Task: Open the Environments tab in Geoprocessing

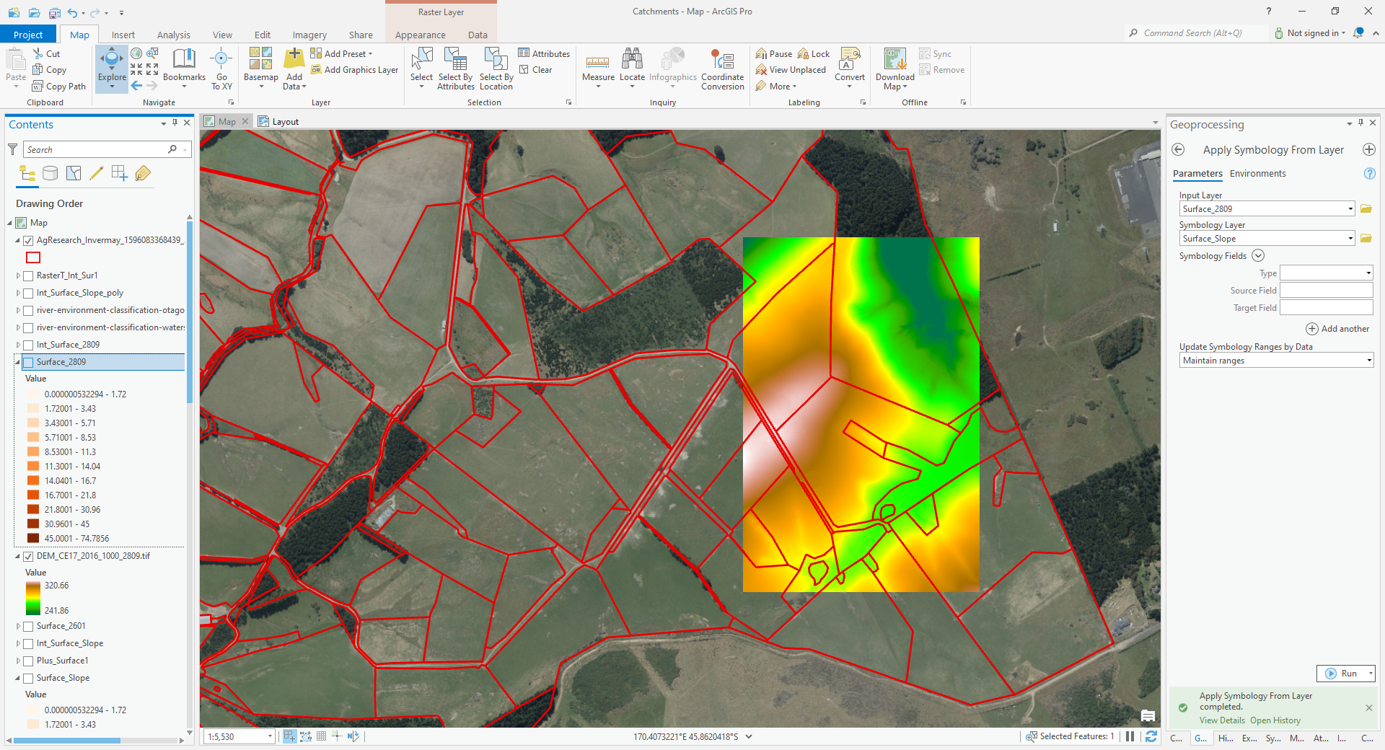Action: pyautogui.click(x=1257, y=173)
